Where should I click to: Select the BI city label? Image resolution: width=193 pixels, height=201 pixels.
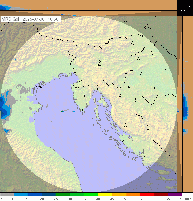click(140, 114)
